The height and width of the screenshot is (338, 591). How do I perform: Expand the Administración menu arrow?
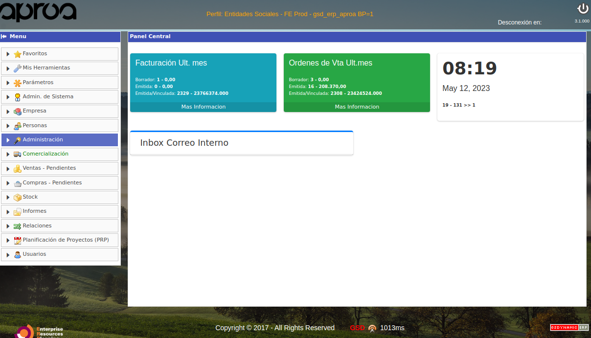pos(8,140)
